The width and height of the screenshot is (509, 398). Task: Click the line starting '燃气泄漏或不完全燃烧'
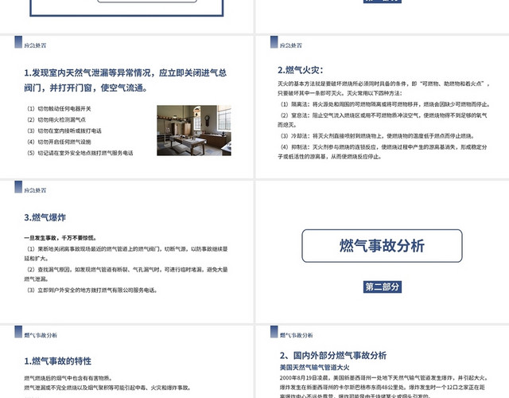coord(107,388)
